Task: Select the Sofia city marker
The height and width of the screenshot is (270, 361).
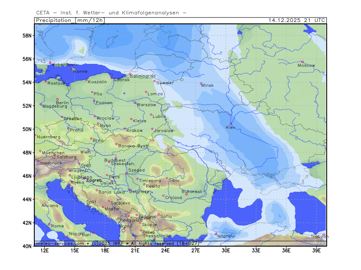Action: tap(158, 214)
